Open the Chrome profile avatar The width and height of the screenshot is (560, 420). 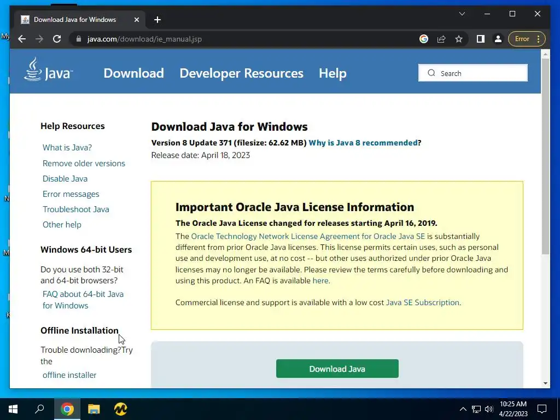tap(498, 39)
